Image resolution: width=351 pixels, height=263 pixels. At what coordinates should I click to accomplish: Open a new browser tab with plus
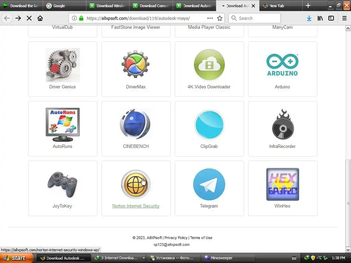(x=308, y=5)
